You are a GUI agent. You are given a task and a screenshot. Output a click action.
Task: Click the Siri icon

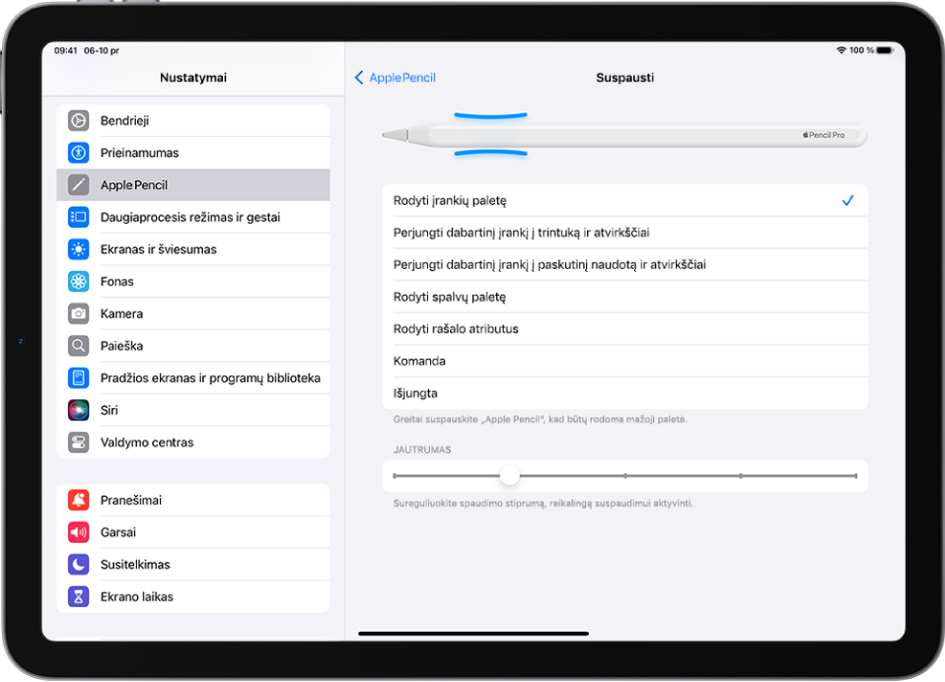click(x=78, y=411)
